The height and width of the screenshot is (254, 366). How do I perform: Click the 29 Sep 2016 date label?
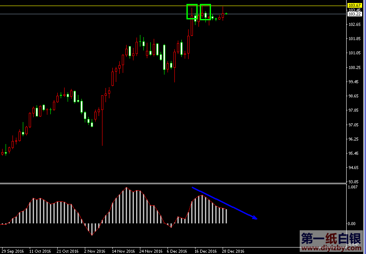13,251
